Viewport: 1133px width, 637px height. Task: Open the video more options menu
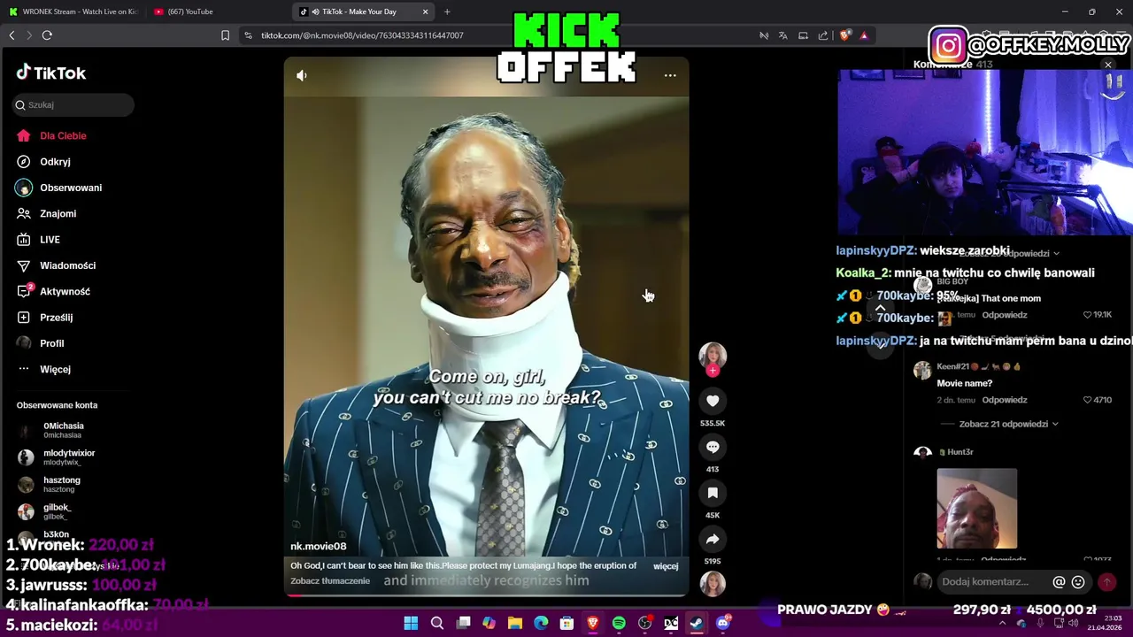pyautogui.click(x=670, y=75)
